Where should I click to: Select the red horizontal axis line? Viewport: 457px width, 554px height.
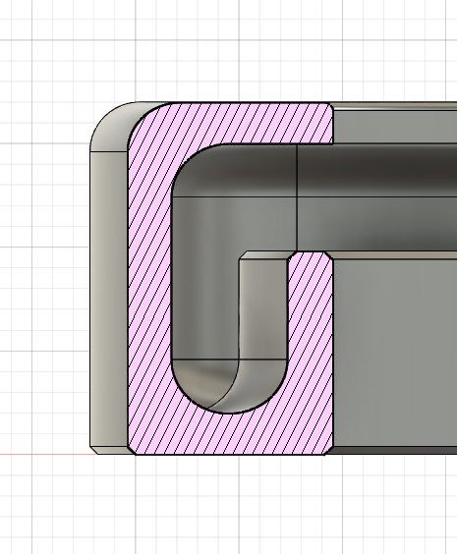tap(48, 455)
